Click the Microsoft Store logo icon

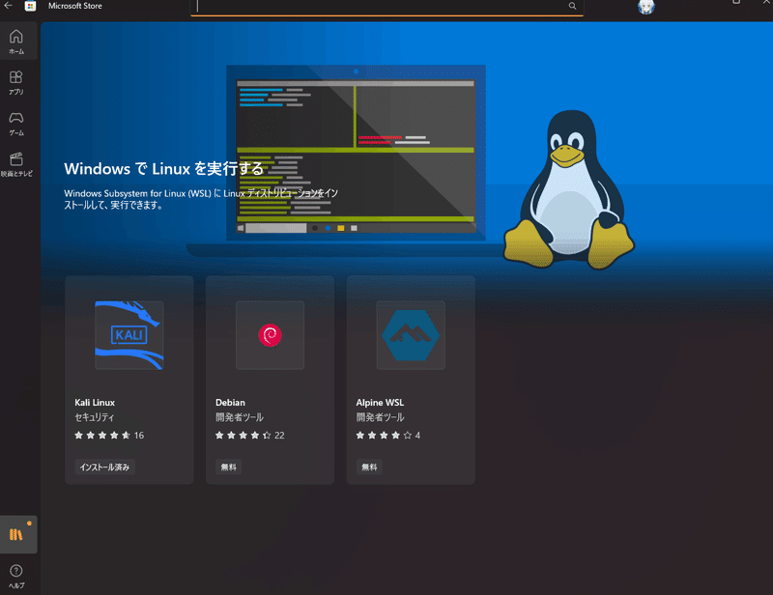(30, 6)
